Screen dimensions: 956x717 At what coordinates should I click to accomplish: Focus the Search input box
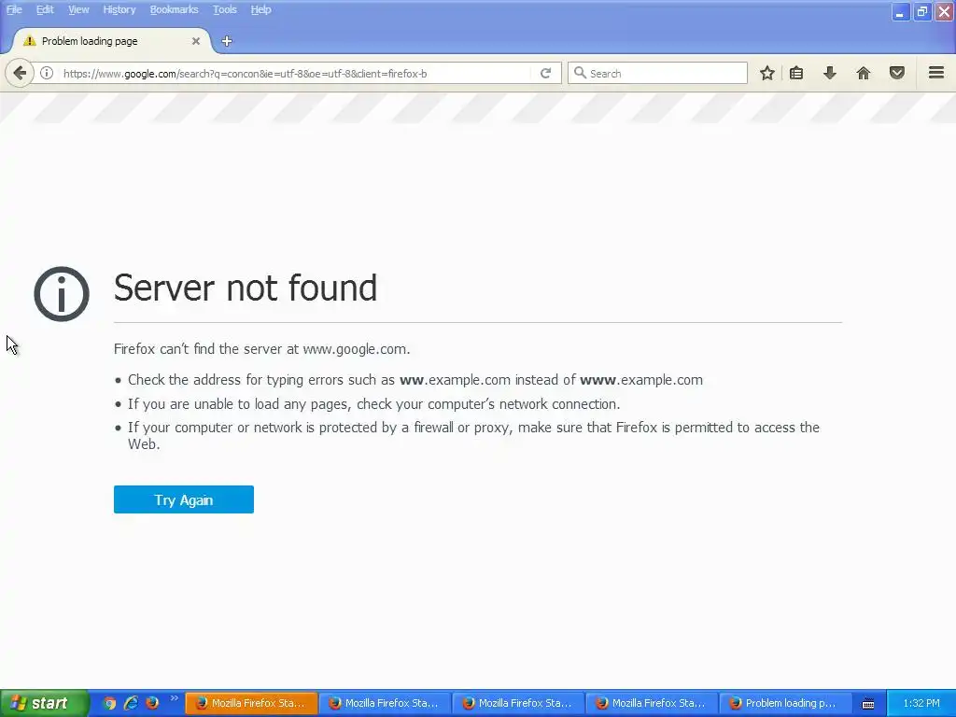coord(657,73)
